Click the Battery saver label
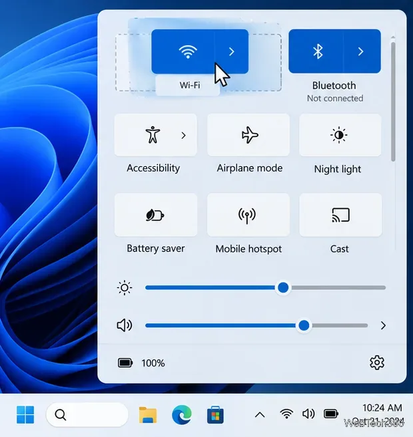The height and width of the screenshot is (437, 413). [156, 248]
